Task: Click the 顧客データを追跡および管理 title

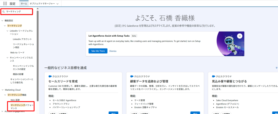Action: pos(149,81)
